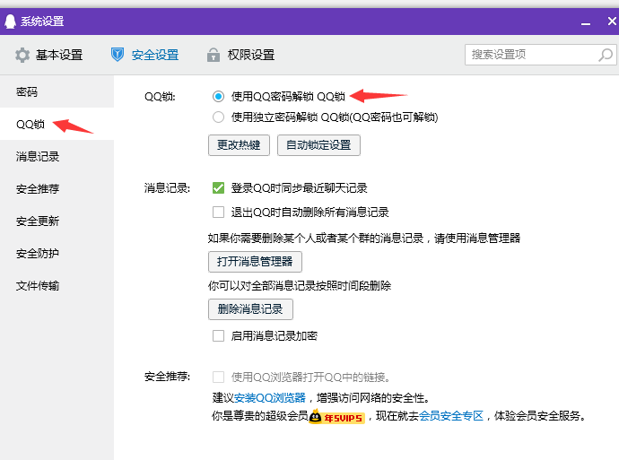Open 安全更新 sidebar item
Image resolution: width=619 pixels, height=460 pixels.
57,221
